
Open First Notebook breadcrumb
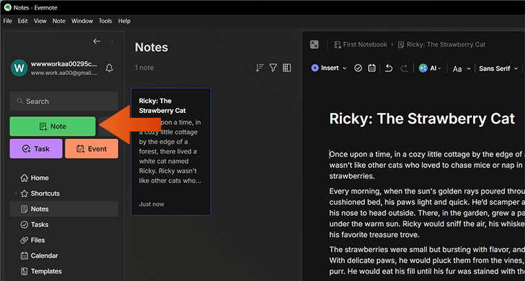[361, 44]
